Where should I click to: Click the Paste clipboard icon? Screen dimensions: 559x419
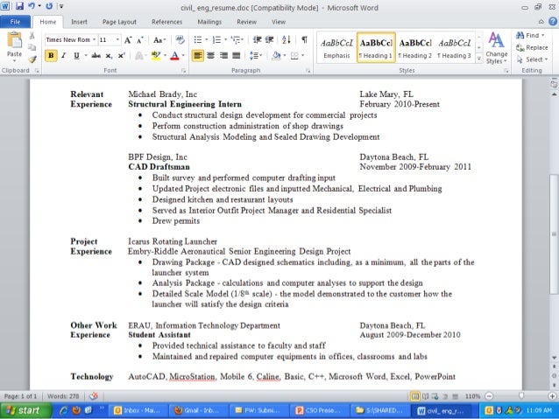point(14,40)
